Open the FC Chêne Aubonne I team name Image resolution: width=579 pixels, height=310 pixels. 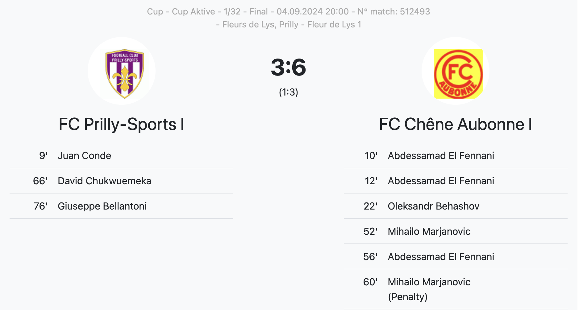455,124
